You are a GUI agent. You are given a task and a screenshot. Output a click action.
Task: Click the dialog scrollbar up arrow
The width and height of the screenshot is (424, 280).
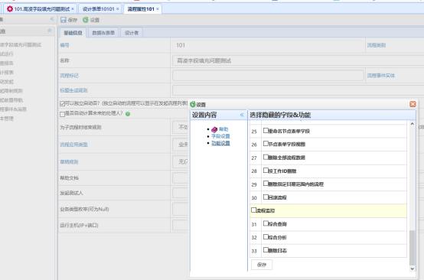click(412, 124)
